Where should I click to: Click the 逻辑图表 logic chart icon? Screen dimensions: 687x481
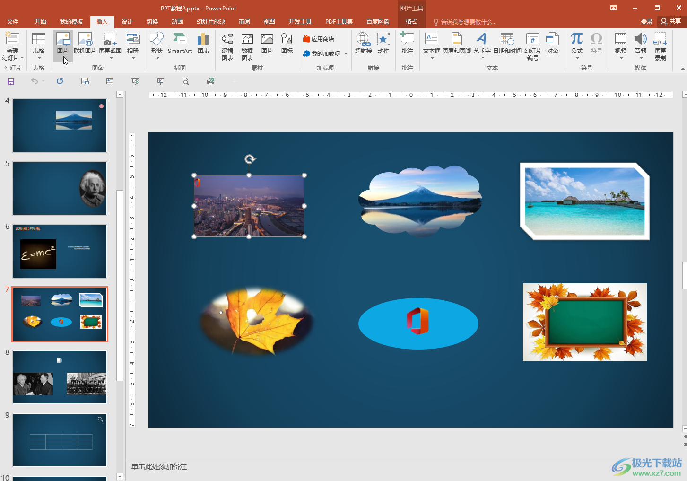click(x=227, y=46)
